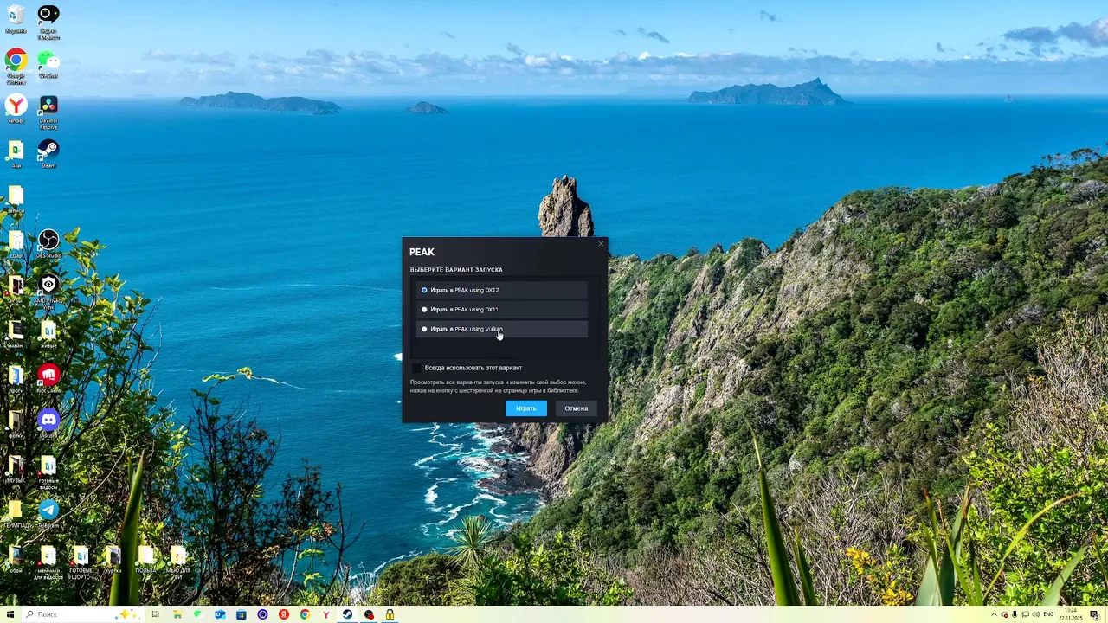Open File Explorer from the taskbar
The width and height of the screenshot is (1108, 623).
coord(177,614)
